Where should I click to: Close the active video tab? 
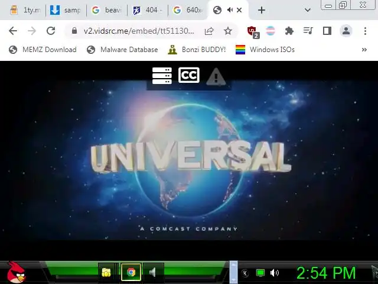[239, 10]
